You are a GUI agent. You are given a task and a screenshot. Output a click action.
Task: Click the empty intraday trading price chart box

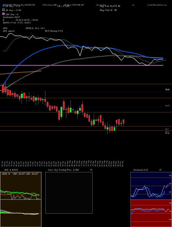[x=69, y=193]
